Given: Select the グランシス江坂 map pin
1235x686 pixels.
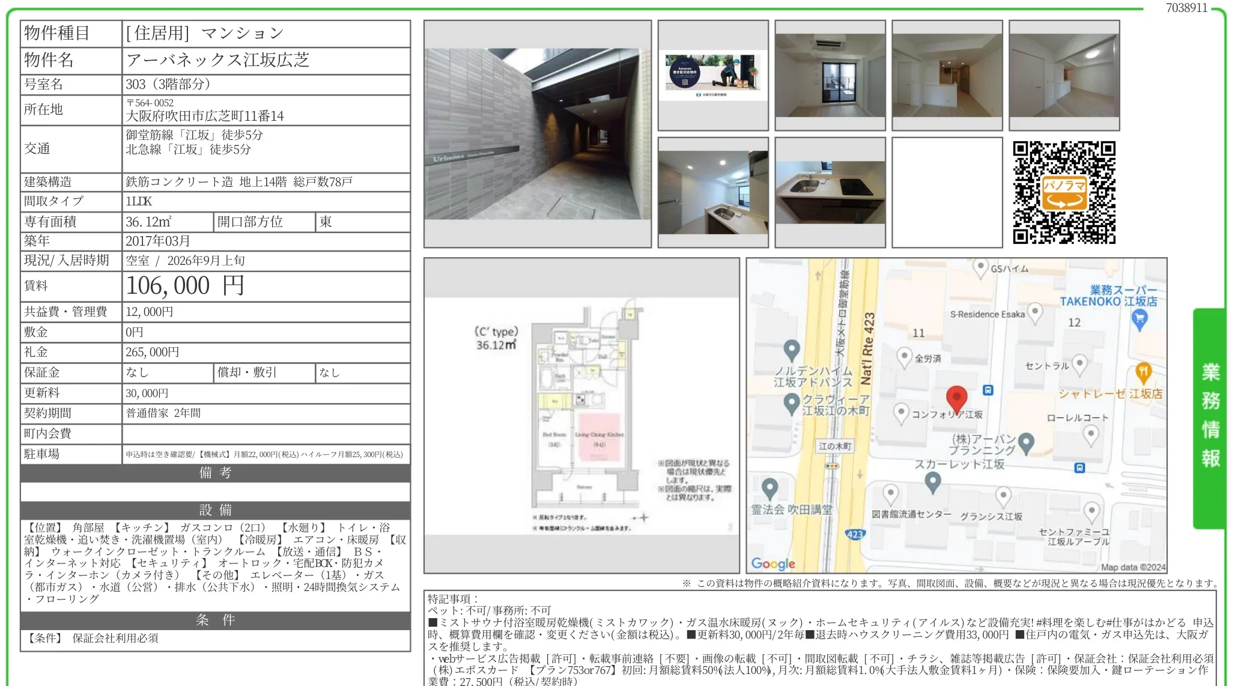Looking at the screenshot, I should (1003, 497).
